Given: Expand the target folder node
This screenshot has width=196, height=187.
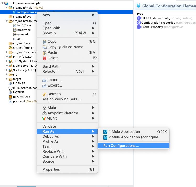Looking at the screenshot, I should point(7,79).
